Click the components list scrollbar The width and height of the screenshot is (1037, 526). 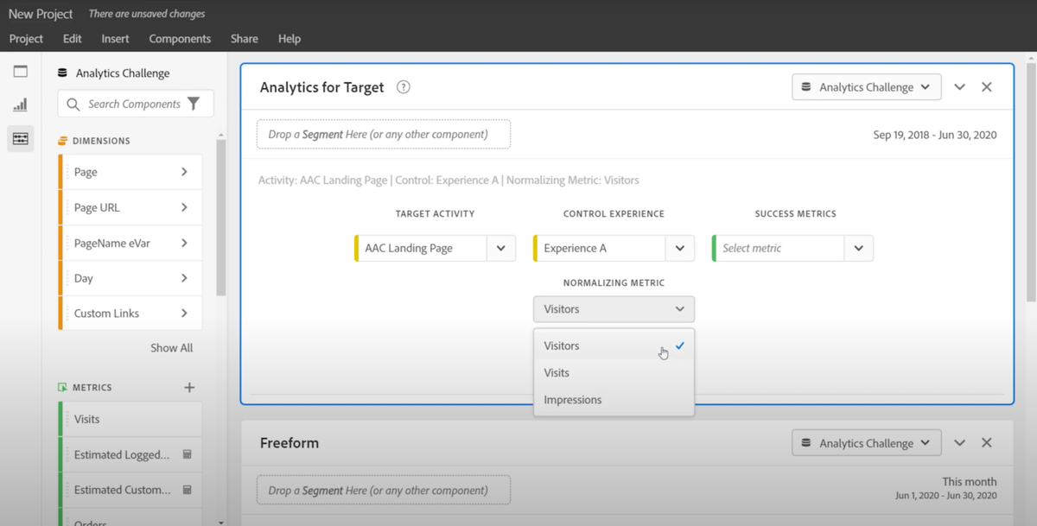[221, 216]
